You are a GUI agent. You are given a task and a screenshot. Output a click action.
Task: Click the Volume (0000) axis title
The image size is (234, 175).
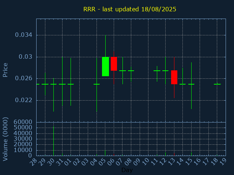pos(5,139)
